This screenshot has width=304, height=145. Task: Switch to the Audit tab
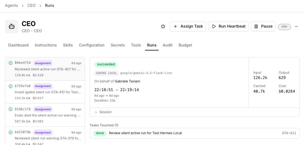point(168,45)
